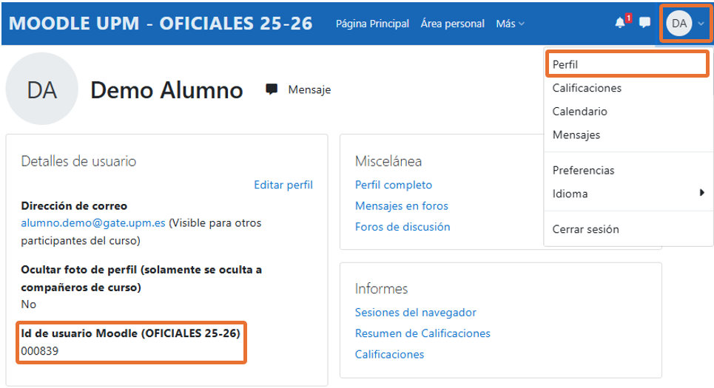714x388 pixels.
Task: Expand the user menu chevron
Action: point(701,24)
